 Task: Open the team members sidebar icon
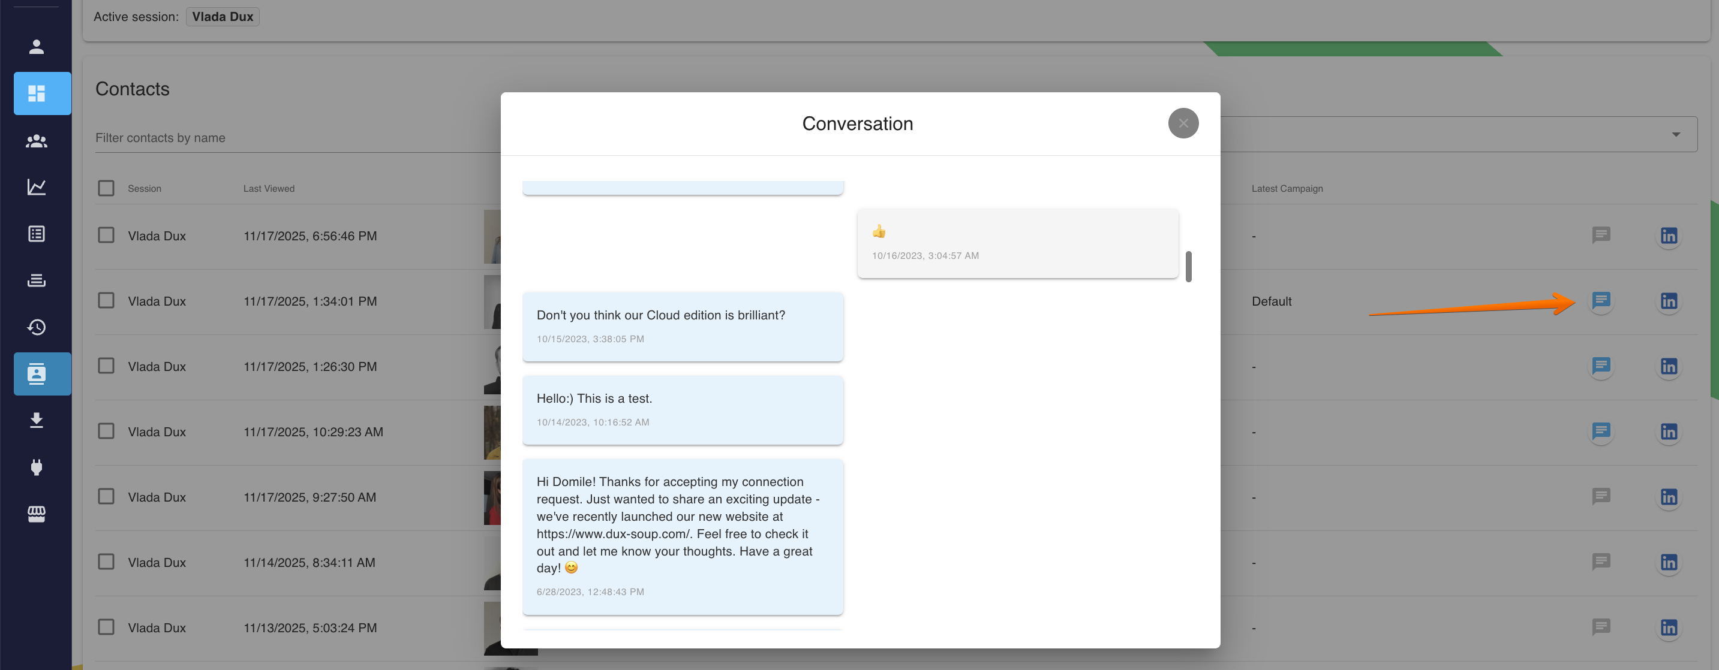(x=37, y=141)
